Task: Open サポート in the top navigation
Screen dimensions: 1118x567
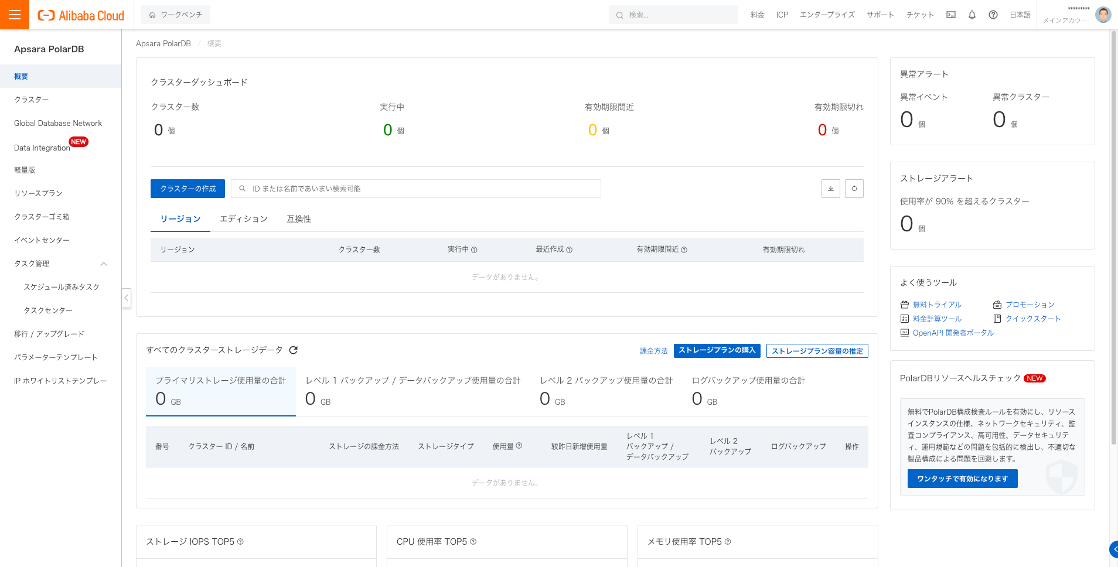Action: pos(881,15)
